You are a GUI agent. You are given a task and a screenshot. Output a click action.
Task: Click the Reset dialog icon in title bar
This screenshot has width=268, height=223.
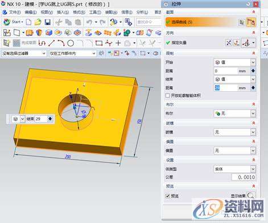click(248, 4)
